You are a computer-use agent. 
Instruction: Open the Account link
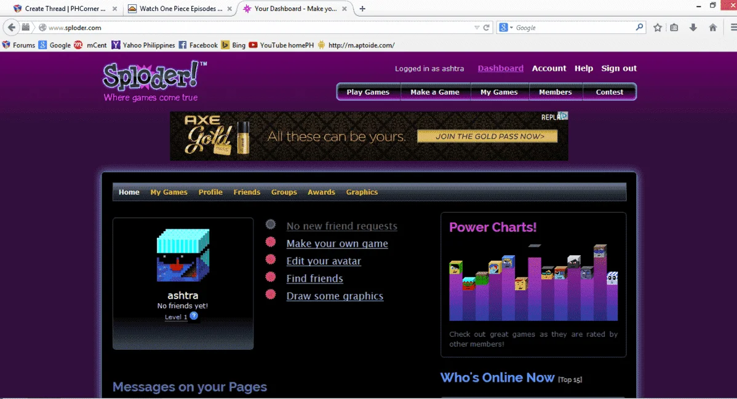(549, 69)
